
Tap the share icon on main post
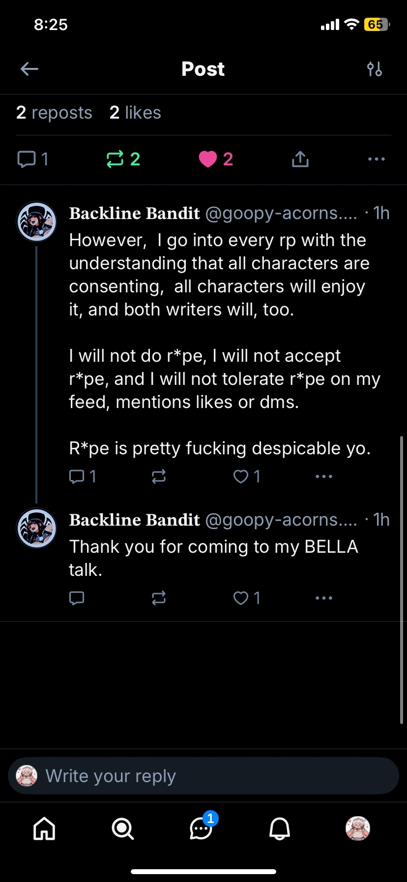[300, 159]
